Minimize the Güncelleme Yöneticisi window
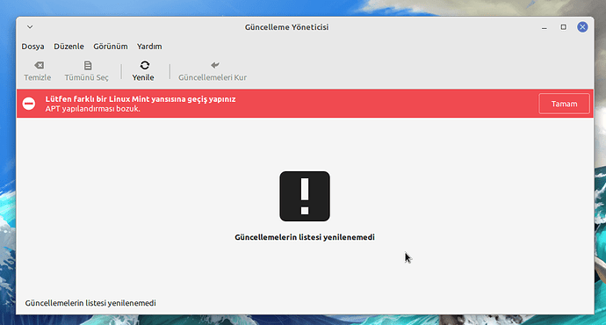This screenshot has width=606, height=325. click(x=545, y=27)
